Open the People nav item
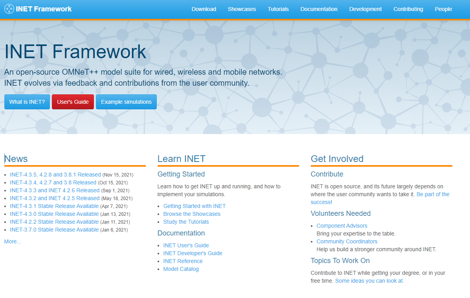The height and width of the screenshot is (298, 470). coord(443,9)
